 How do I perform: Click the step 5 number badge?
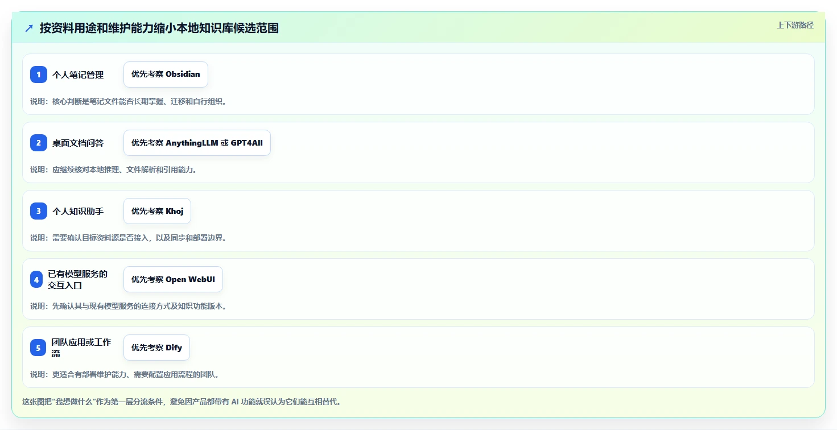[38, 348]
